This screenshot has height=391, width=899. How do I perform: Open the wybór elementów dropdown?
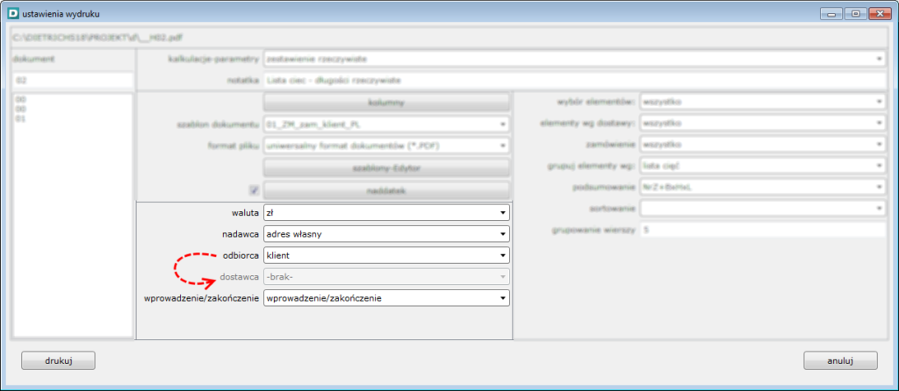point(762,102)
